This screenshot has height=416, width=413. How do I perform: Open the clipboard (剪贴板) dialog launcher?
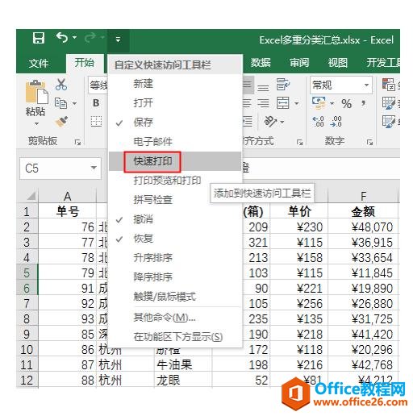click(x=77, y=143)
